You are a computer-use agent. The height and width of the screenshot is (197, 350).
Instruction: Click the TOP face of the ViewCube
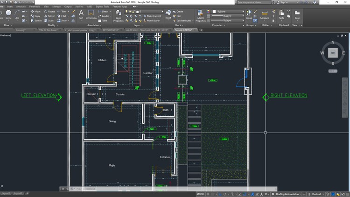point(333,53)
